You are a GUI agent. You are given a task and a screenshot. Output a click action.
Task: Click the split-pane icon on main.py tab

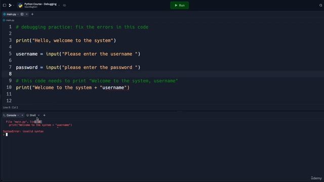pyautogui.click(x=22, y=14)
